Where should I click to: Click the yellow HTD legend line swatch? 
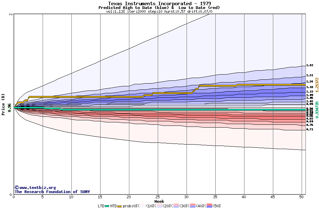click(x=119, y=206)
